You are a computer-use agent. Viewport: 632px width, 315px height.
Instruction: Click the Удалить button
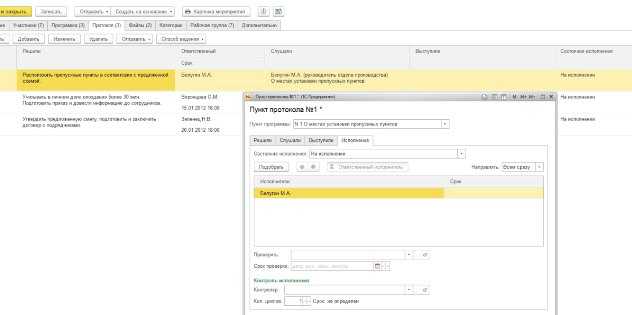[98, 39]
